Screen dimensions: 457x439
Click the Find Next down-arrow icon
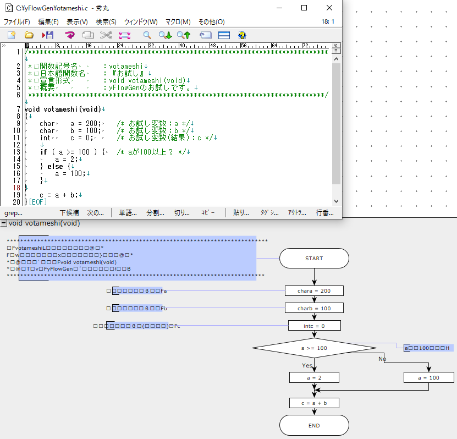[165, 35]
